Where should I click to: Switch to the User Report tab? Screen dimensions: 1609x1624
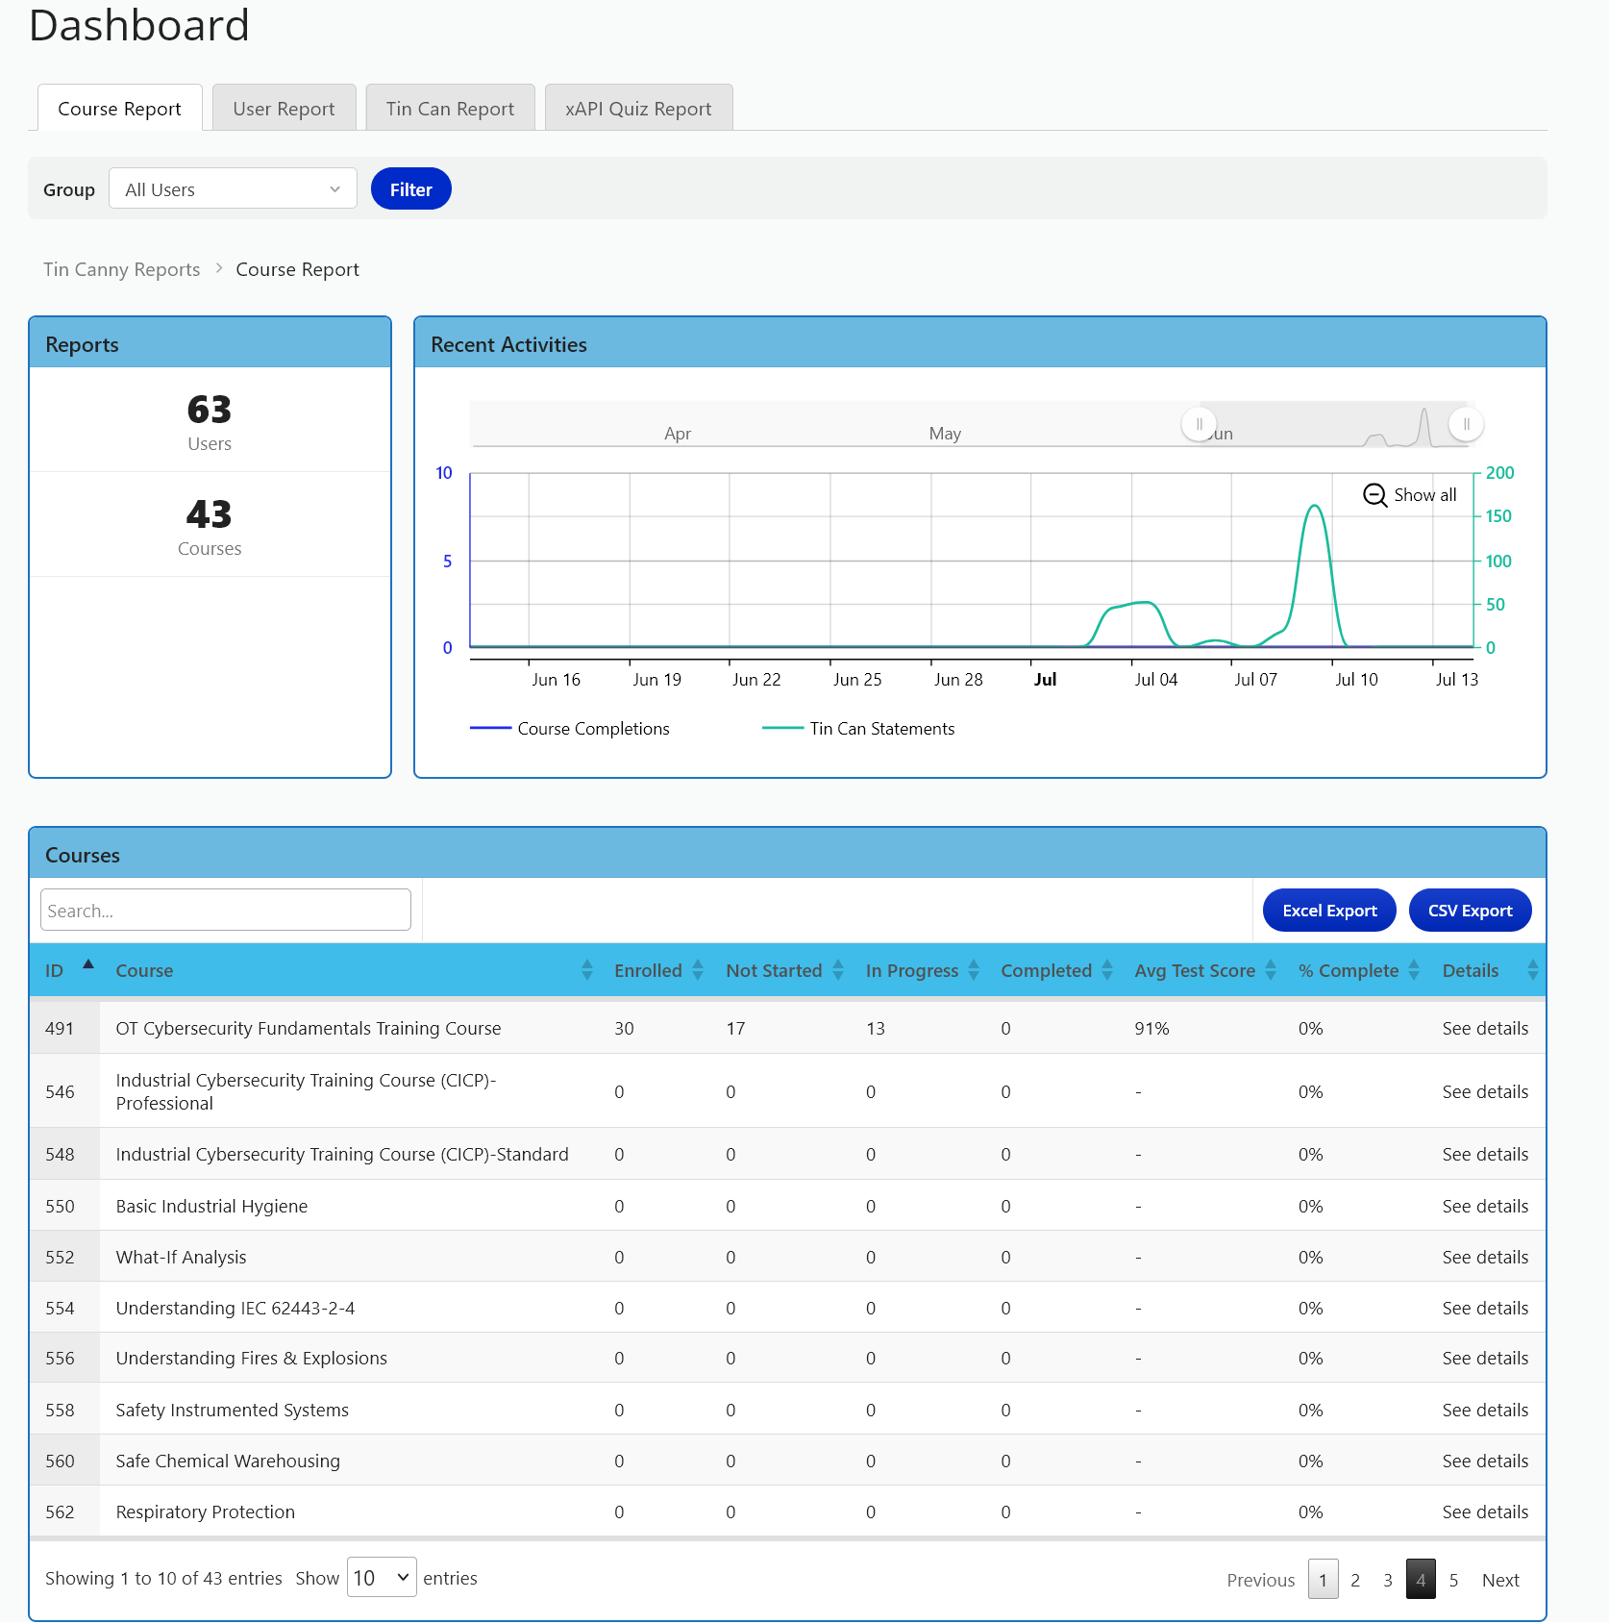(284, 108)
